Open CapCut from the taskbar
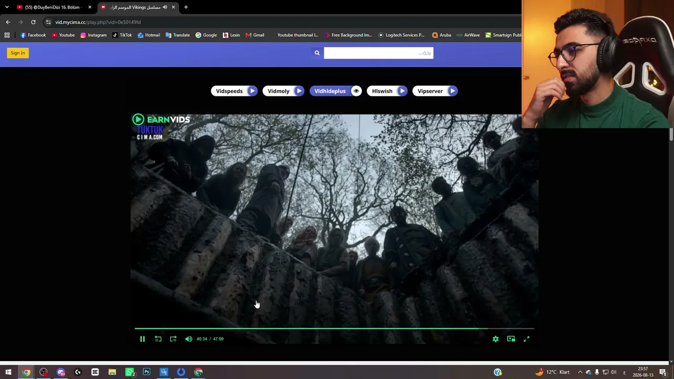The image size is (674, 379). click(x=95, y=372)
